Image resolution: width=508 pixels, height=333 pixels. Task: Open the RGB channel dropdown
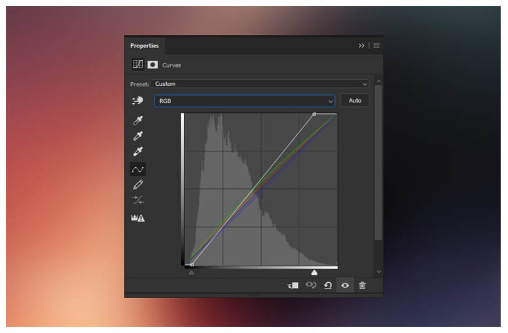tap(244, 101)
